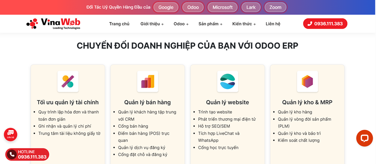Click the heading Quản lý website
This screenshot has height=164, width=376.
(x=227, y=102)
